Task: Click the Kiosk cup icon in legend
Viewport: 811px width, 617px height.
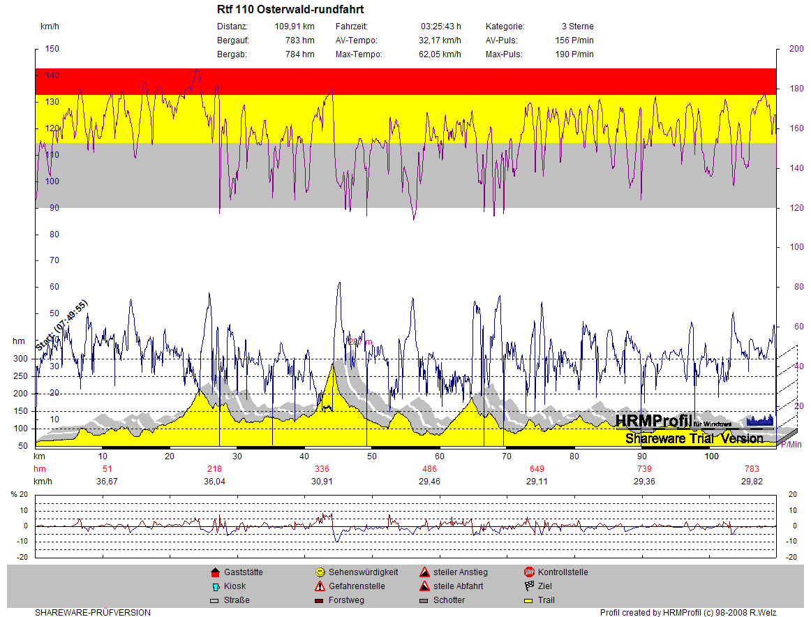Action: (x=215, y=586)
